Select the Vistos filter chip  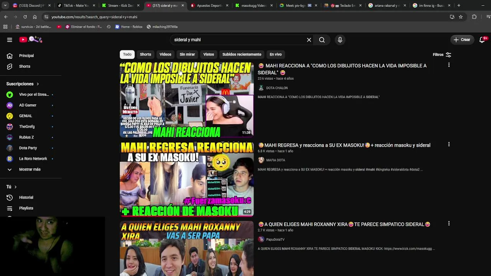coord(209,54)
